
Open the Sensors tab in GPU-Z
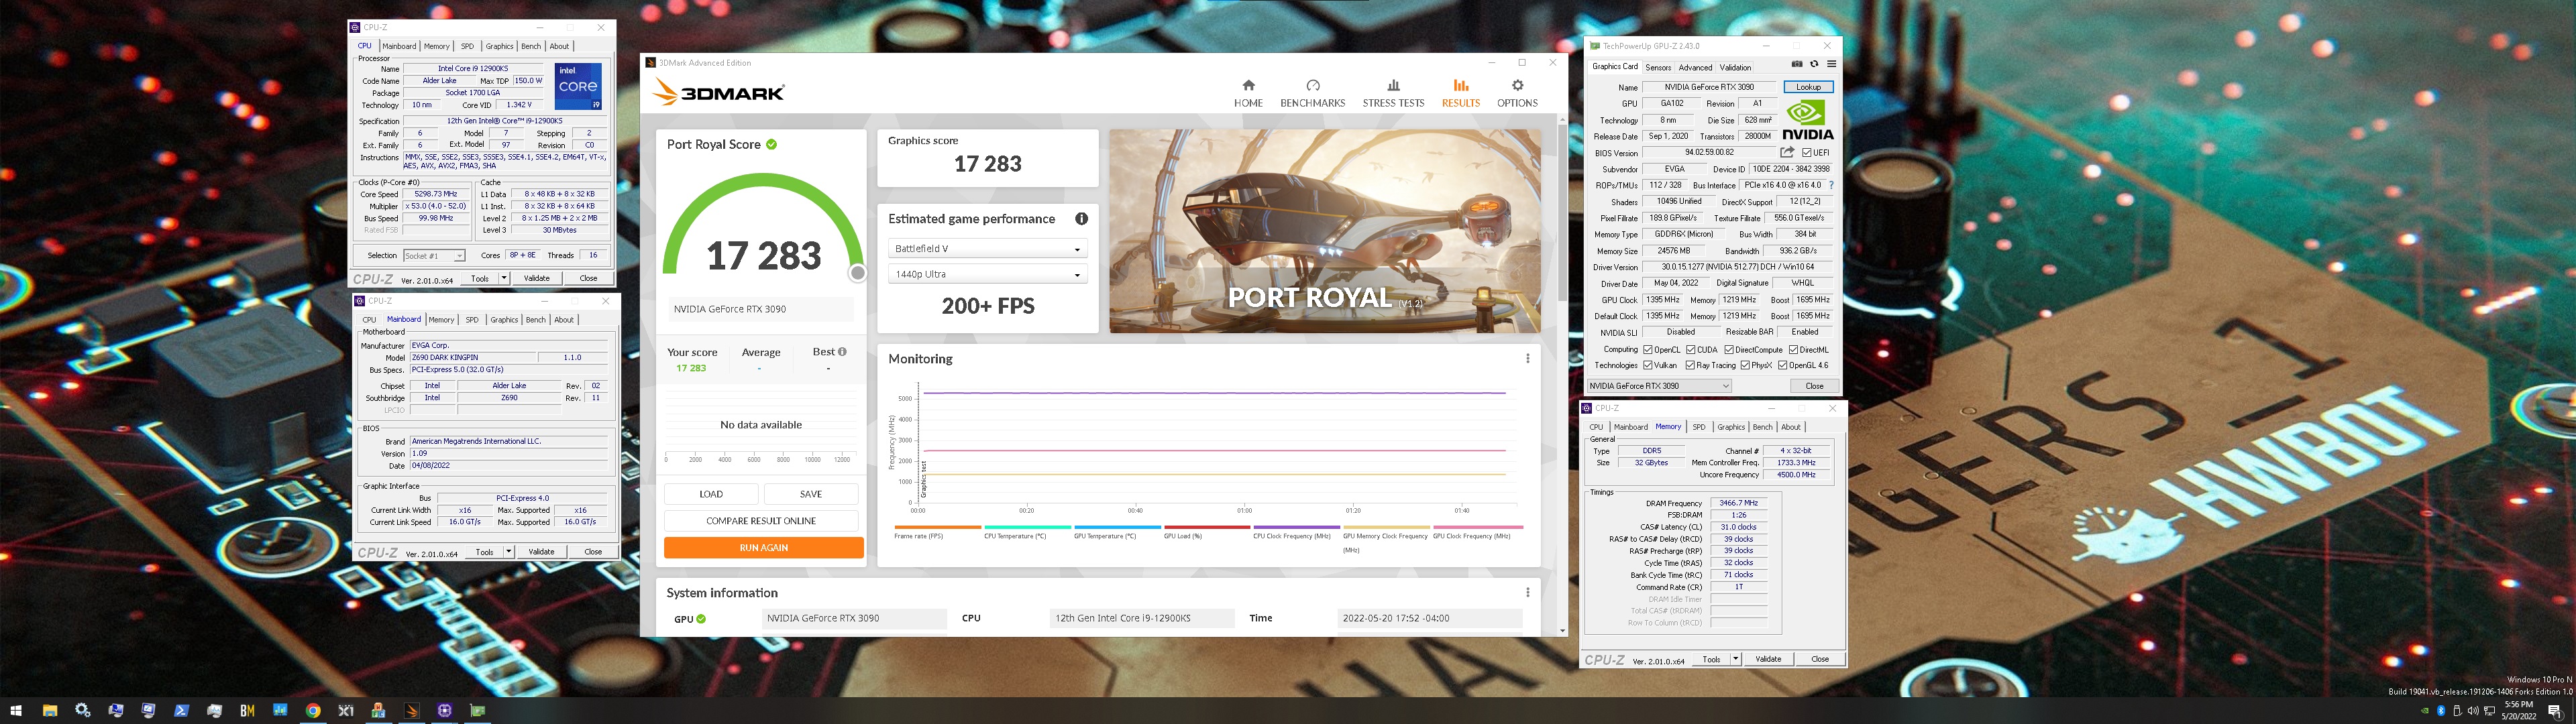[1659, 67]
